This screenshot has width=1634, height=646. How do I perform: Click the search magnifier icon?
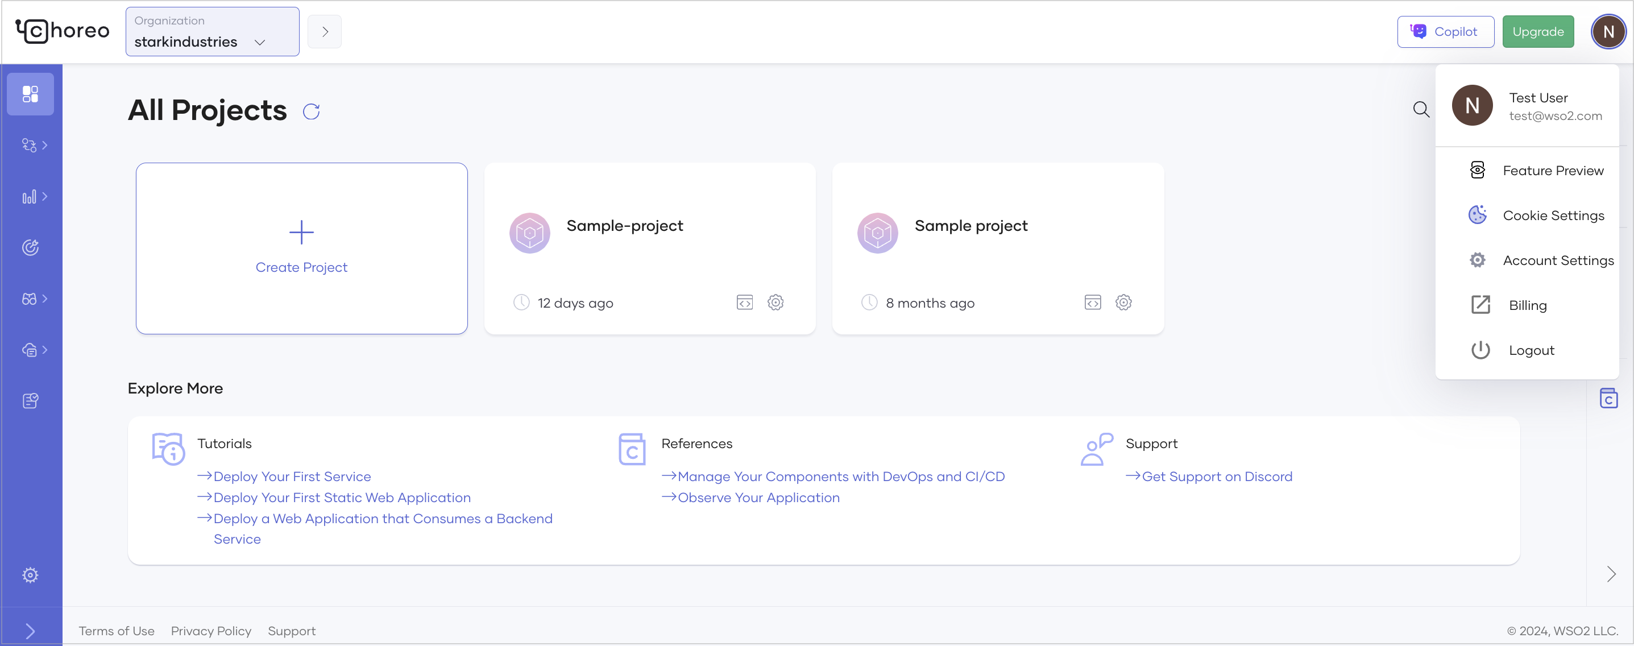1421,110
